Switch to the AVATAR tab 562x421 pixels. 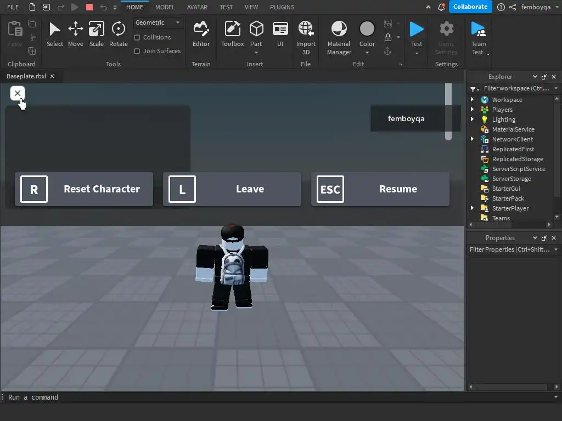(197, 7)
